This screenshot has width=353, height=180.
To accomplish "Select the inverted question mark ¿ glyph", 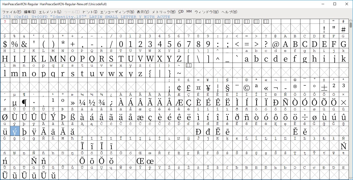I will 111,102.
